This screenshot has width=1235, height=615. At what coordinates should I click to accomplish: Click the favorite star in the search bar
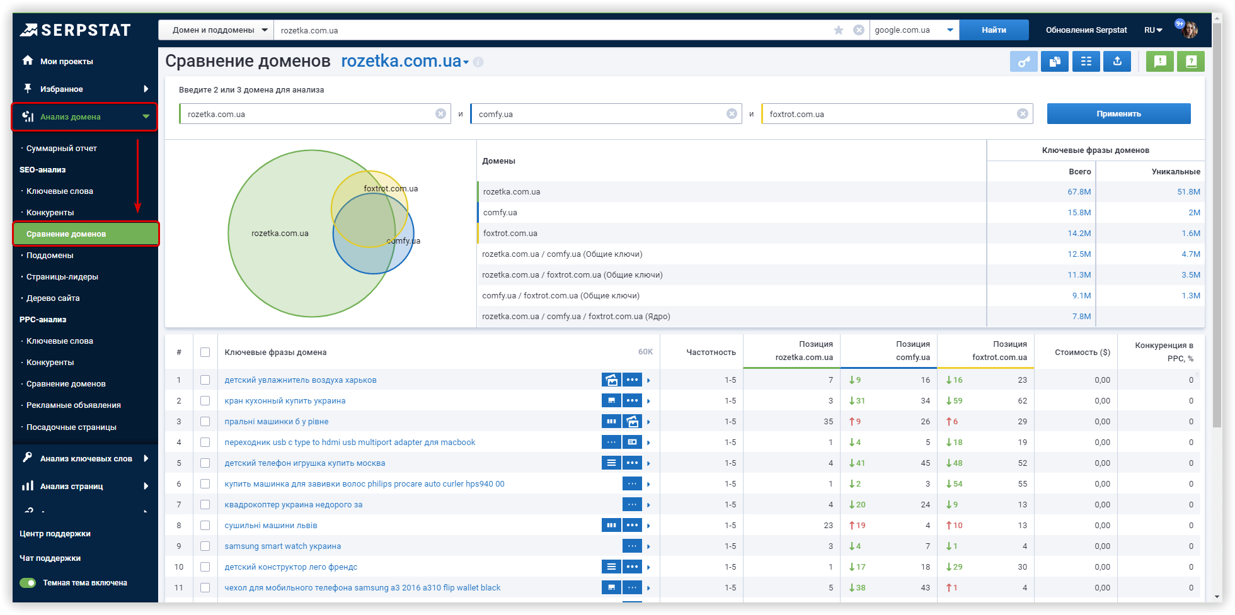[x=839, y=30]
